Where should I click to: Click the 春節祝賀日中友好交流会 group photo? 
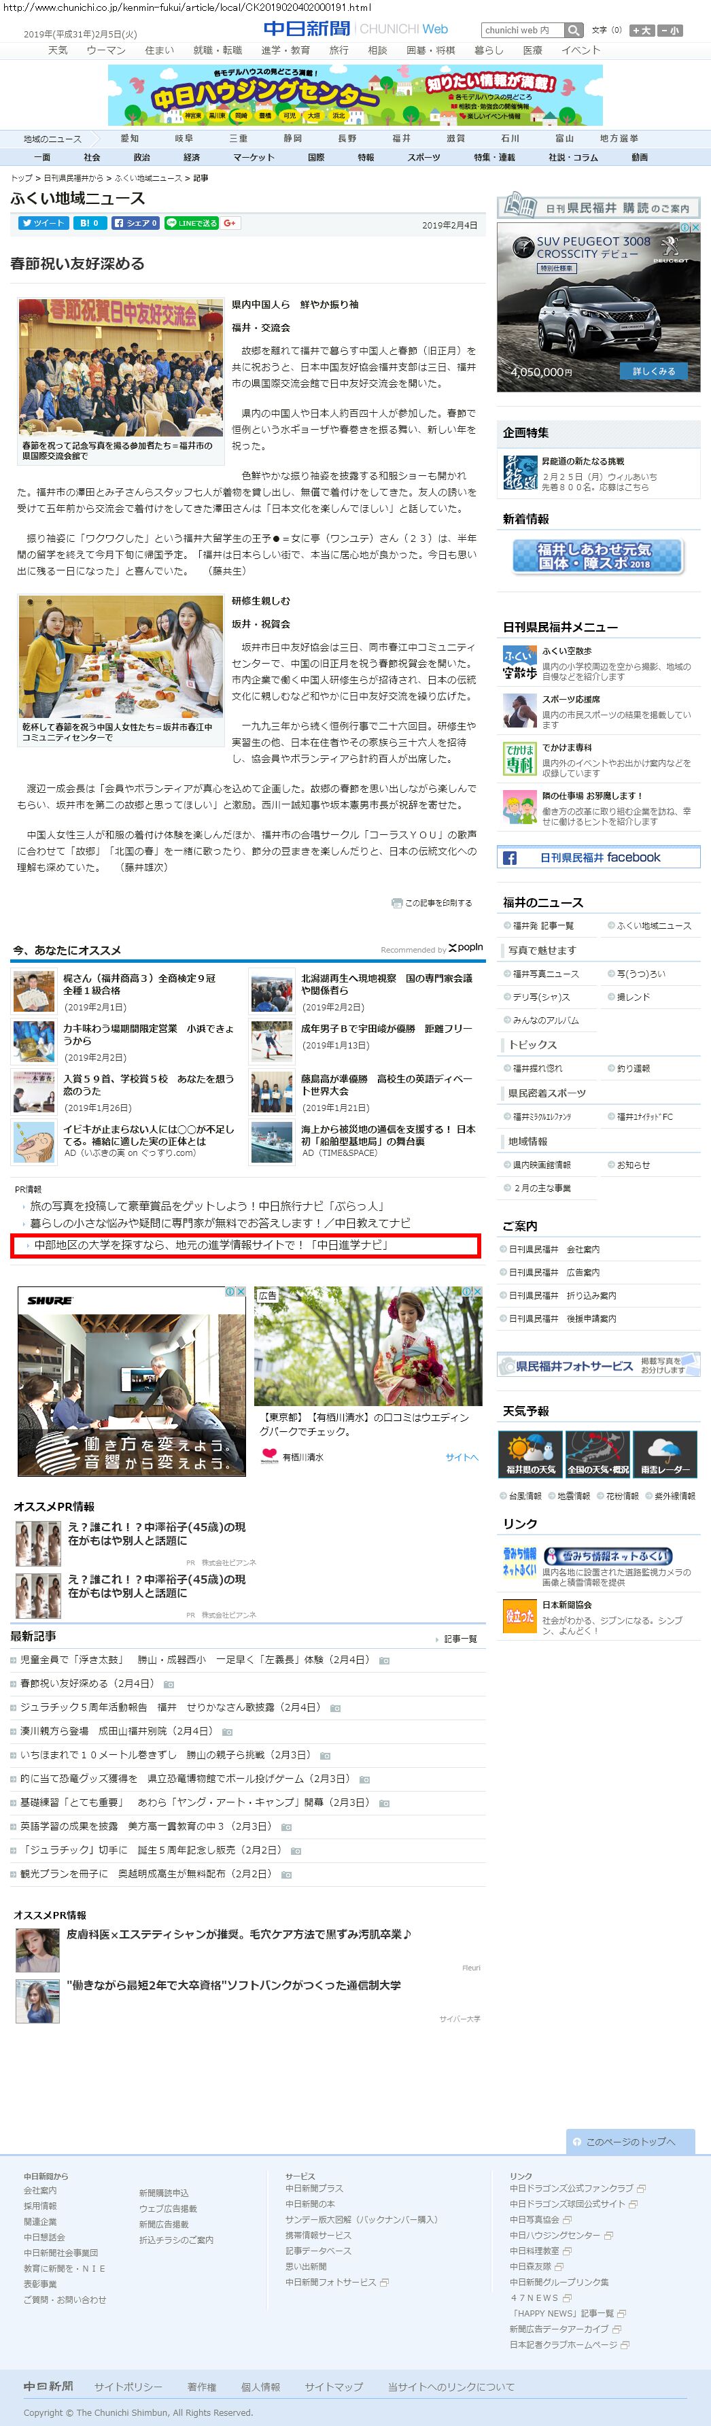(x=120, y=367)
